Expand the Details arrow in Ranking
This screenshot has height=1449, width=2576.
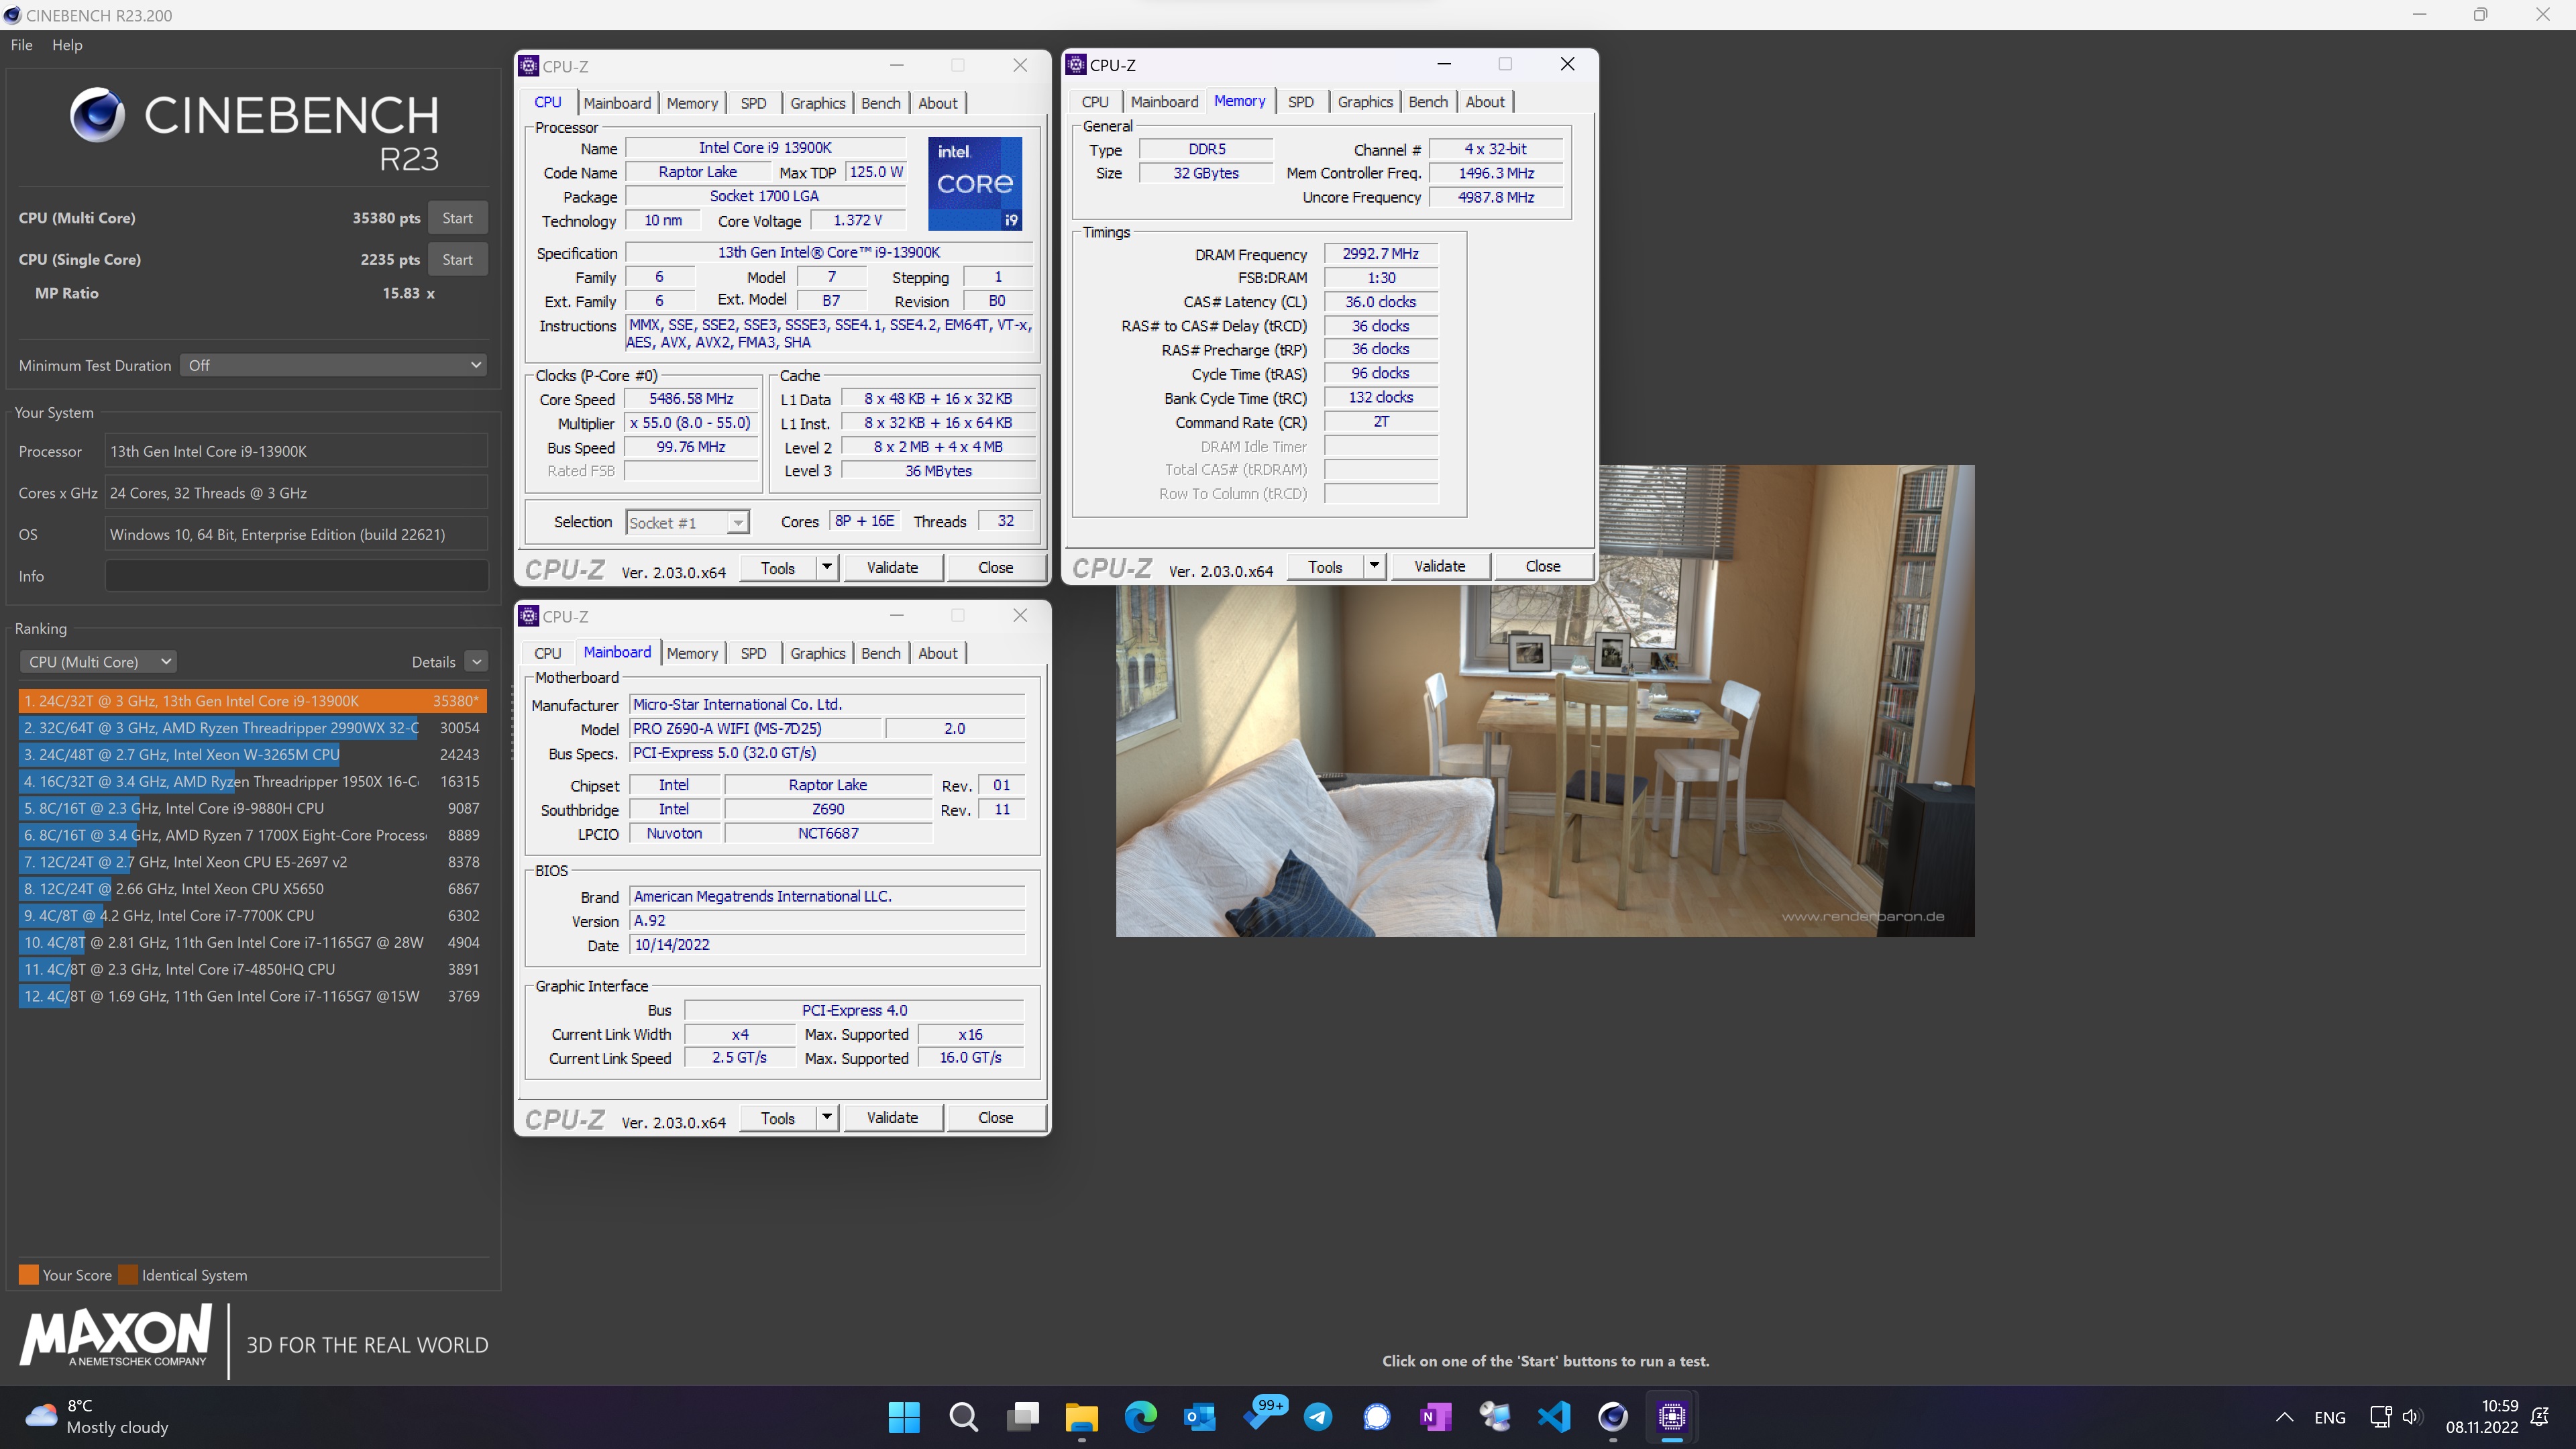point(477,661)
